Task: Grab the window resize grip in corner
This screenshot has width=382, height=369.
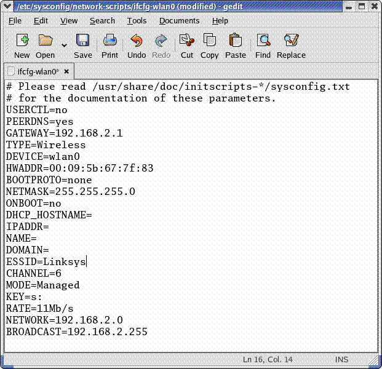Action: pos(373,361)
